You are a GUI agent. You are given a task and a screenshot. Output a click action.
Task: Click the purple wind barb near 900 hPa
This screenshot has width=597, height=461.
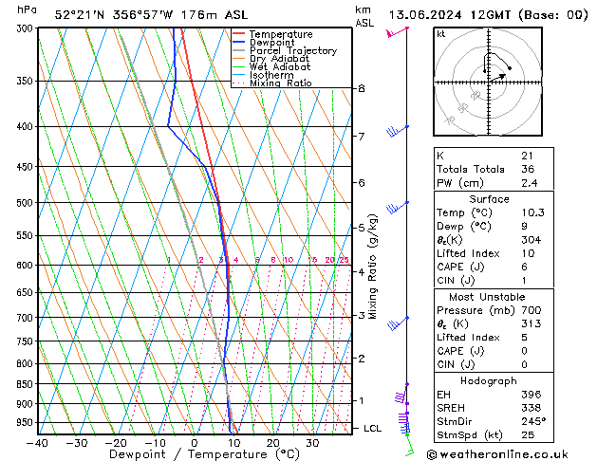click(401, 396)
